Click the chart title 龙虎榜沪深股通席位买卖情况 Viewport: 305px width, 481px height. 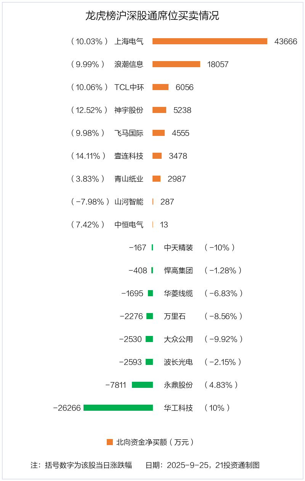[x=152, y=16]
